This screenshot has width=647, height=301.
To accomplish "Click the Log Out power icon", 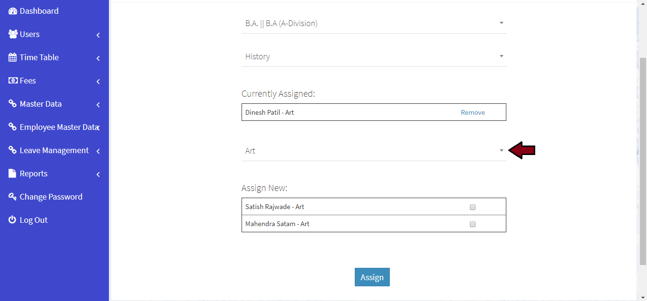I will point(13,220).
